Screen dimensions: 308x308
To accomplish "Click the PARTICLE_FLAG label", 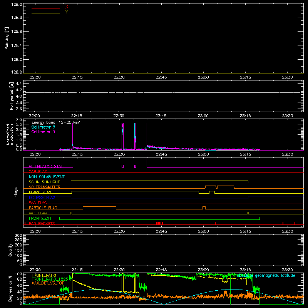I will 43,208.
